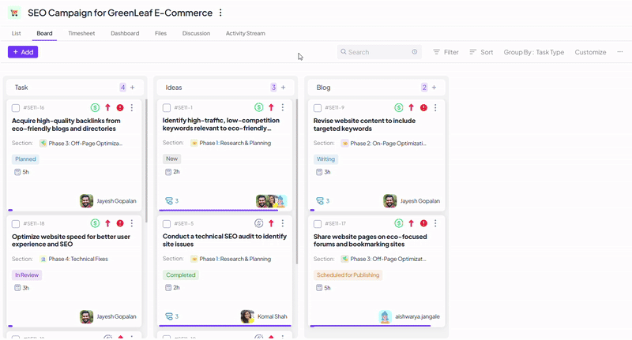Open task Revise website content
632x340 pixels.
(364, 125)
